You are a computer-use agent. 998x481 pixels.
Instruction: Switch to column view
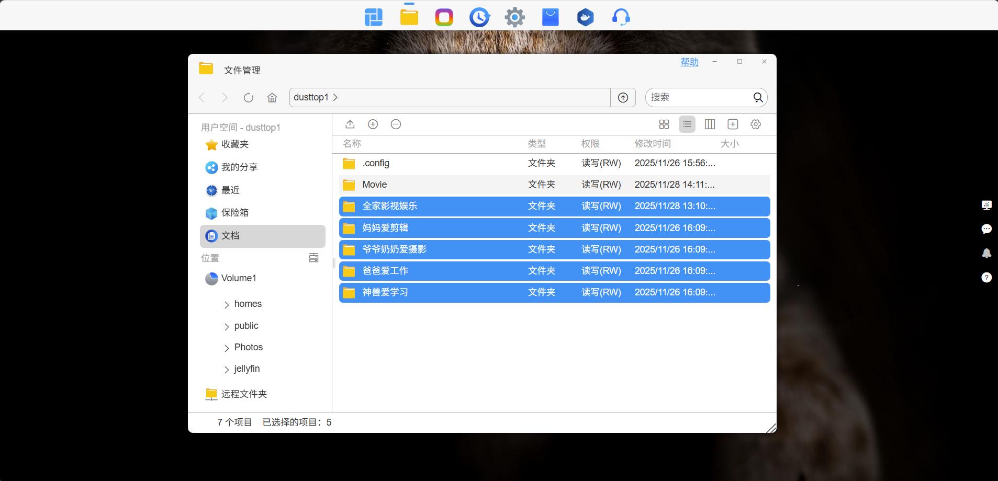click(710, 124)
